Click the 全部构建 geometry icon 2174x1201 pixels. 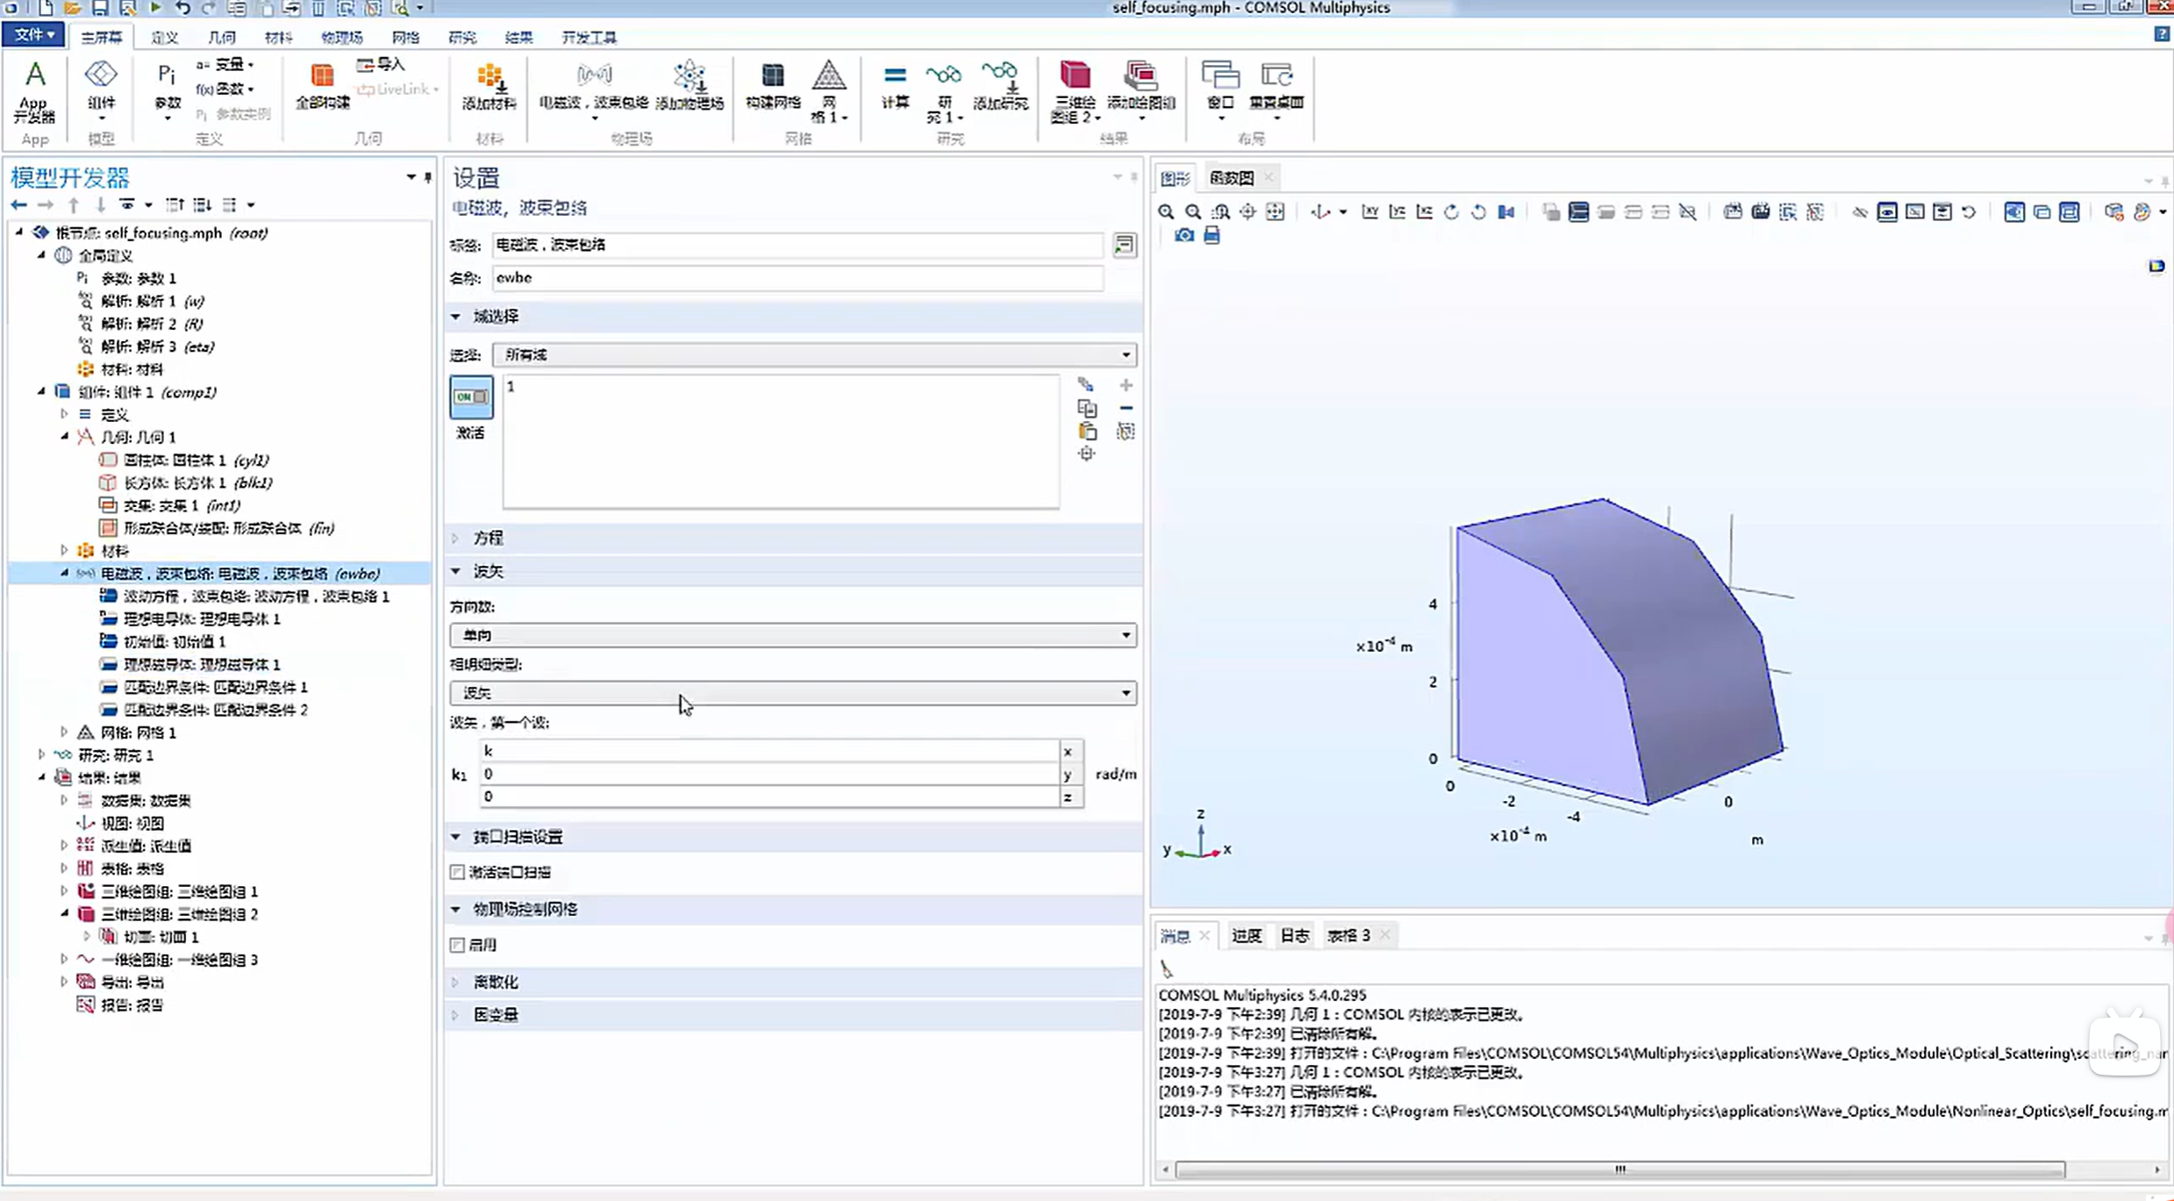click(x=322, y=85)
